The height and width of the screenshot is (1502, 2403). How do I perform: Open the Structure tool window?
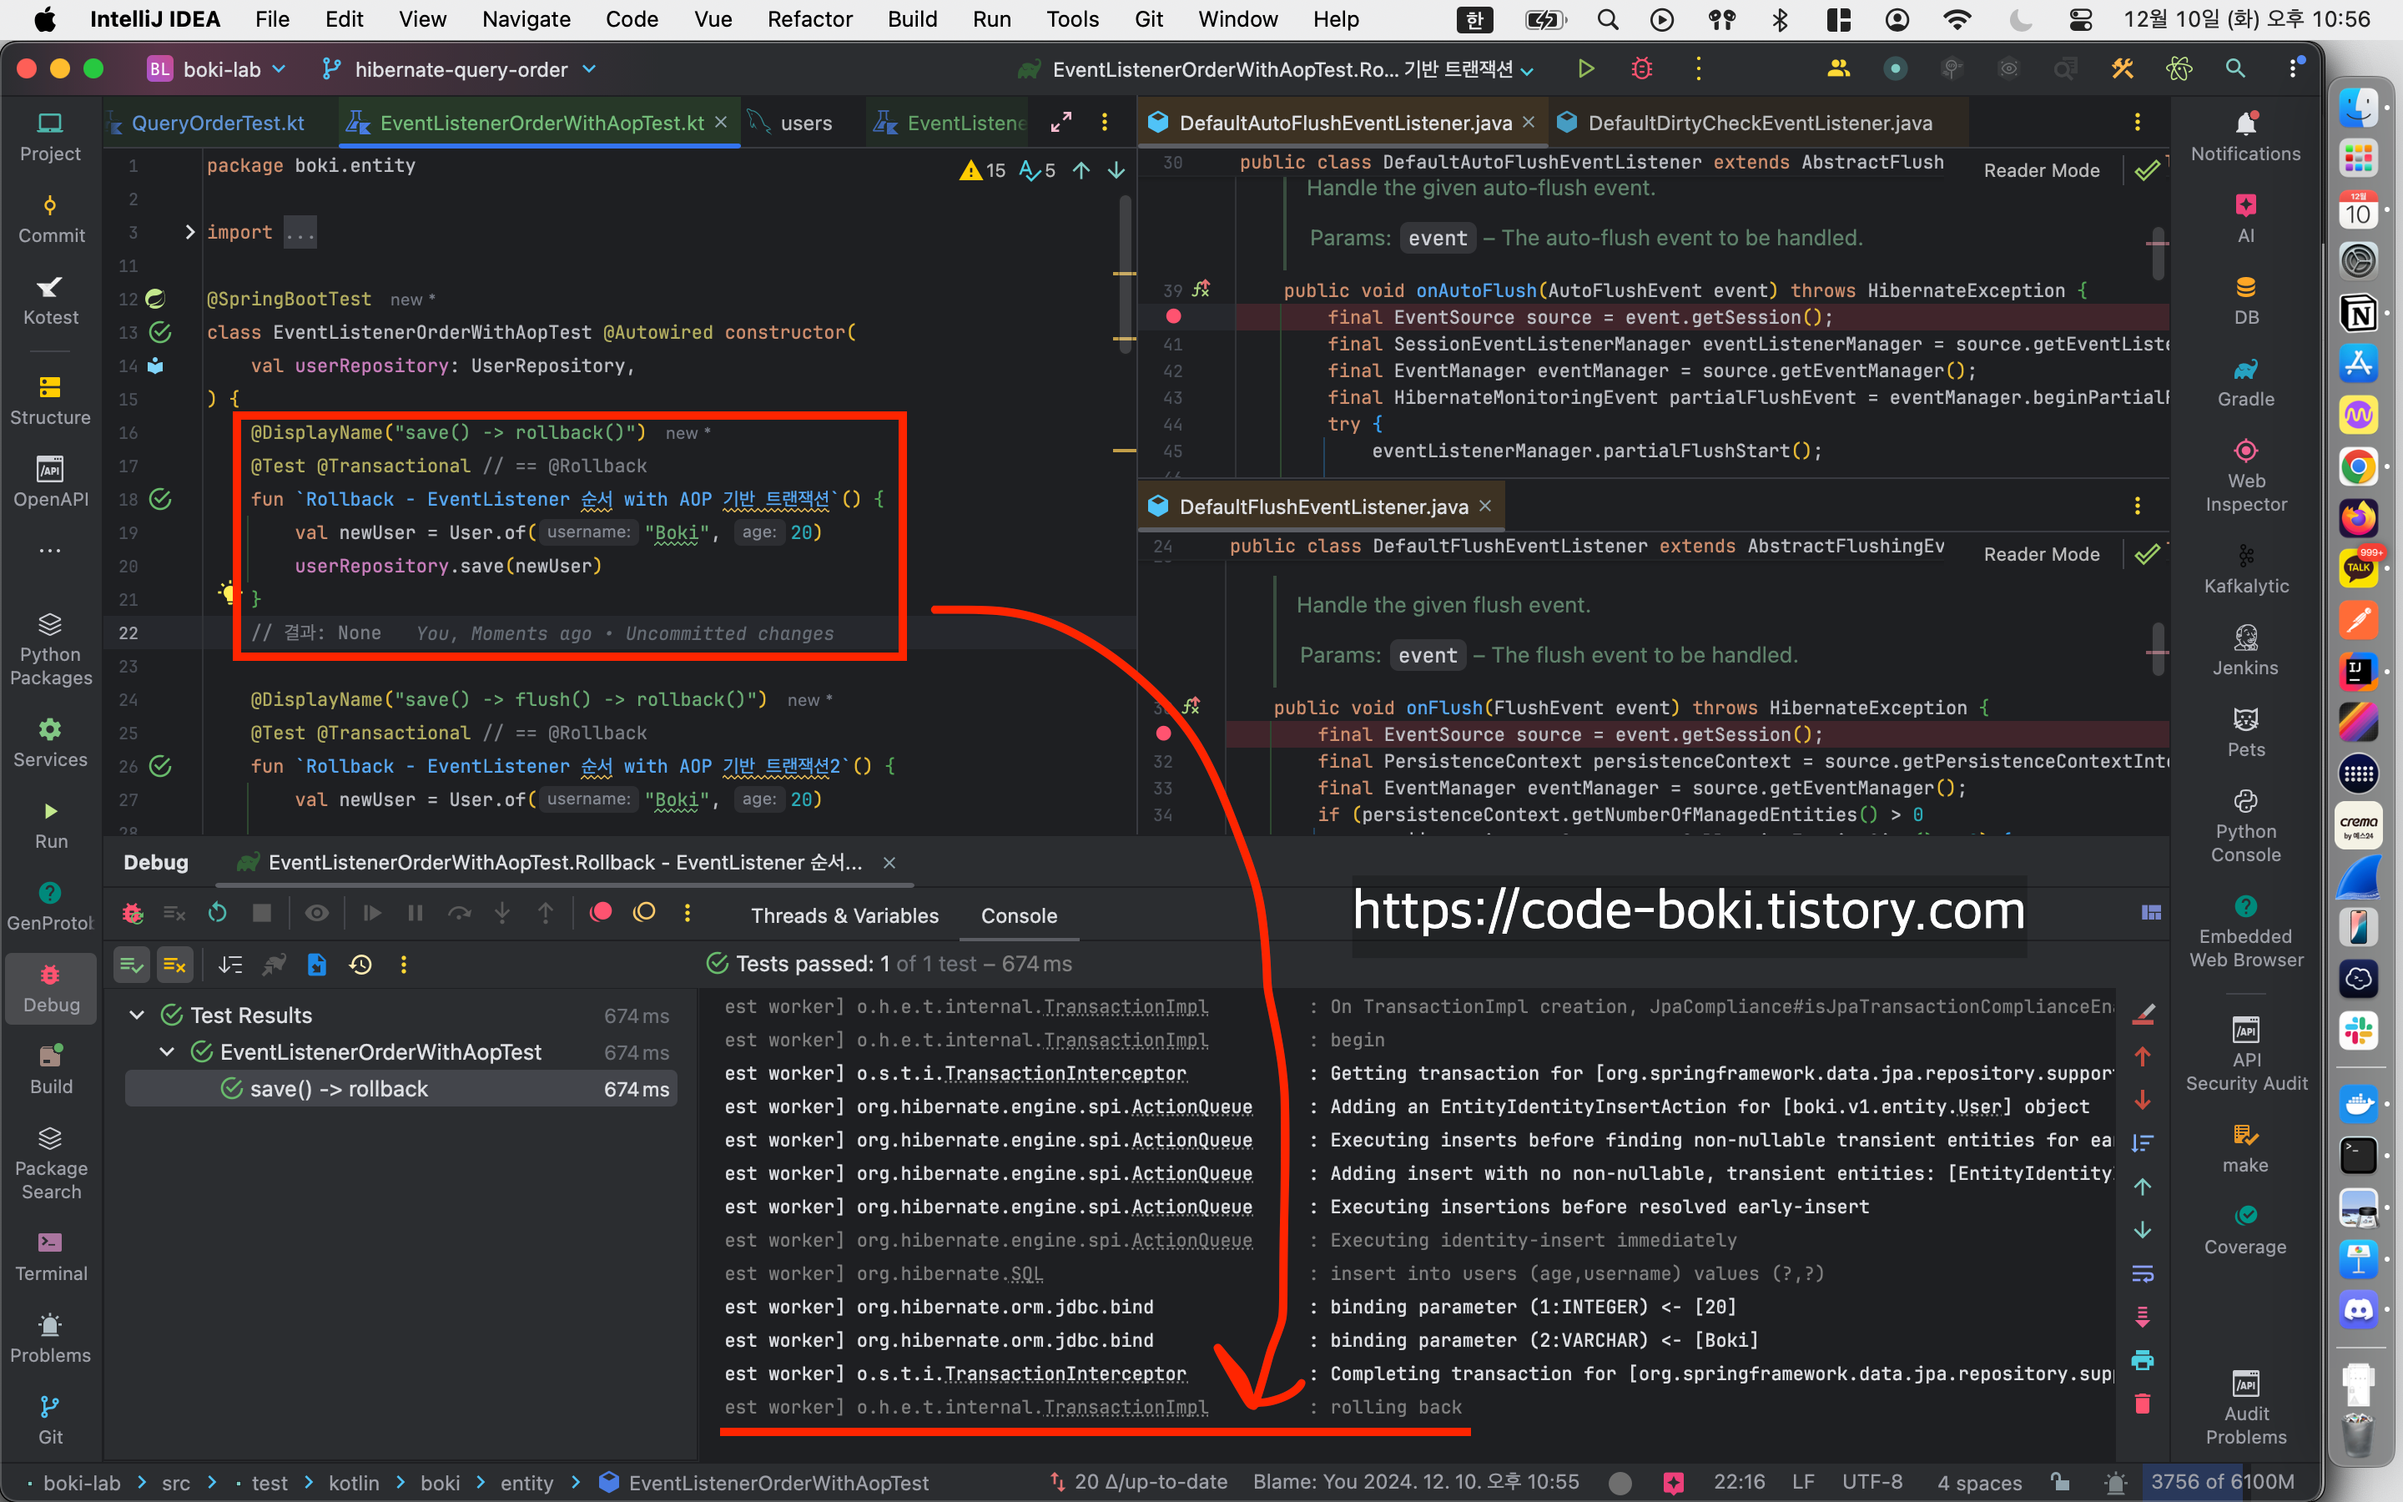pos(51,400)
